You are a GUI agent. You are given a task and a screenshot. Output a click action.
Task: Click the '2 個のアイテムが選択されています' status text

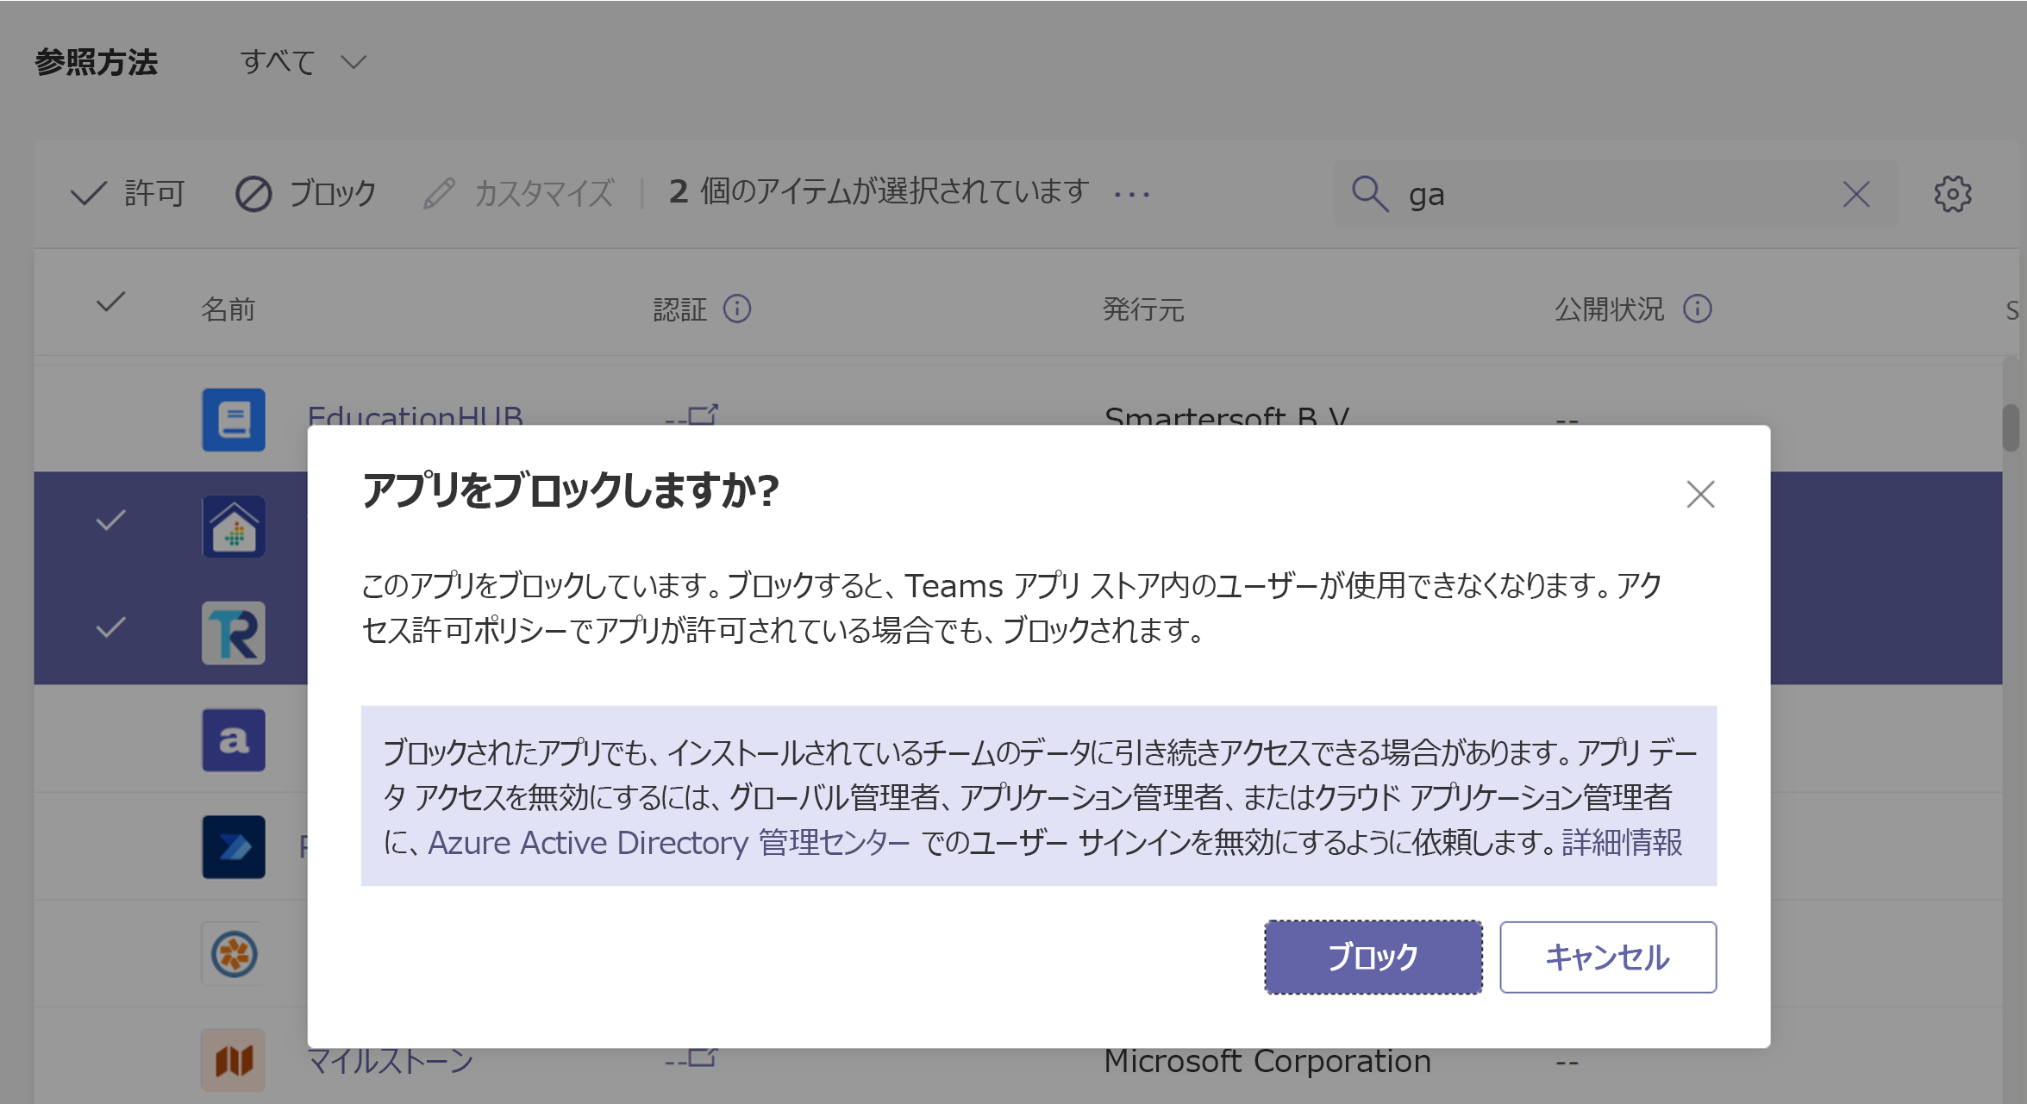tap(879, 191)
